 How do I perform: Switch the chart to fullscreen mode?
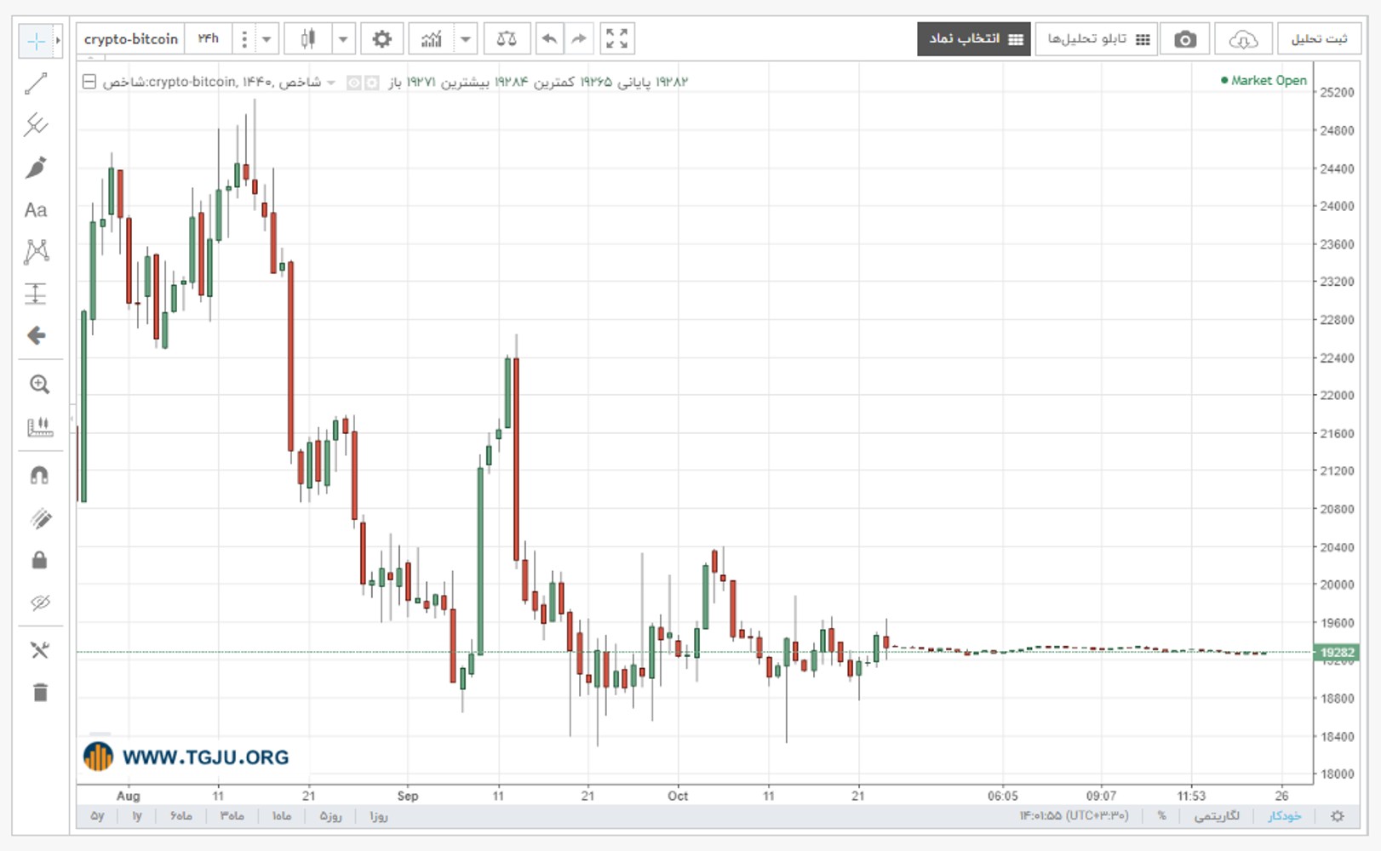coord(617,38)
